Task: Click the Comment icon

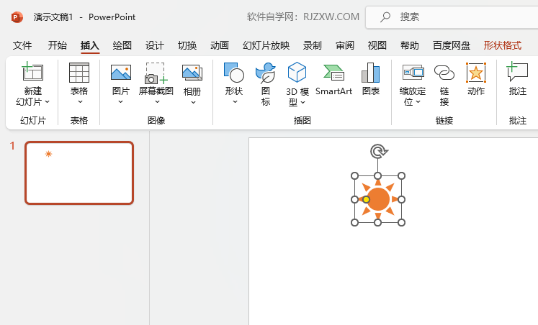Action: coord(517,72)
